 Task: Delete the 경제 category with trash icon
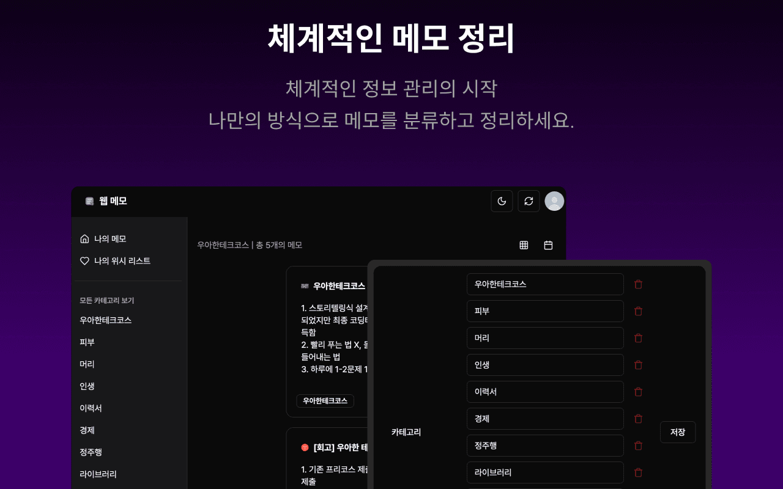638,419
